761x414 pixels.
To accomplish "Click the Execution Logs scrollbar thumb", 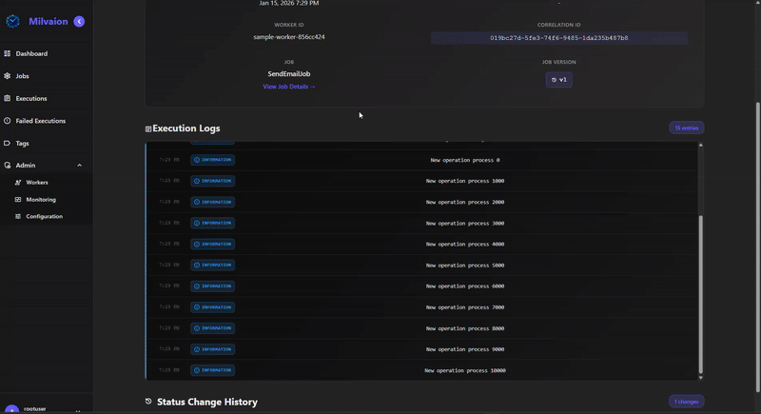I will click(x=700, y=295).
